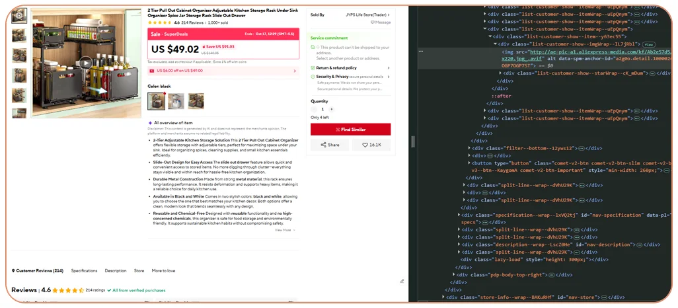Expand Security & Privacy chevron
The height and width of the screenshot is (308, 678).
pos(389,77)
